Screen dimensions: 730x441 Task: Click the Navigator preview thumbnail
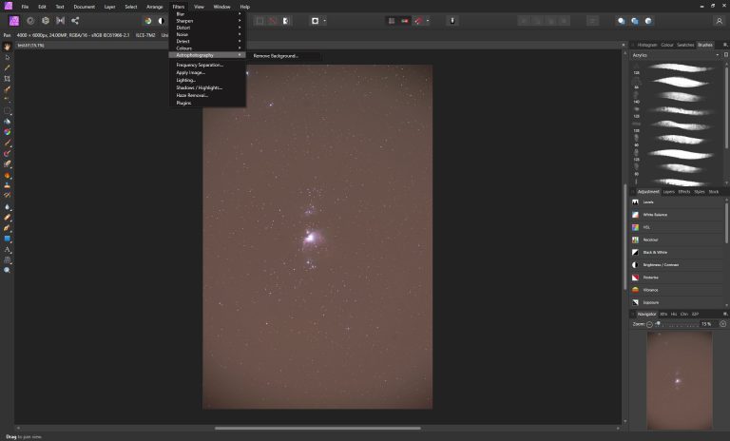tap(680, 380)
